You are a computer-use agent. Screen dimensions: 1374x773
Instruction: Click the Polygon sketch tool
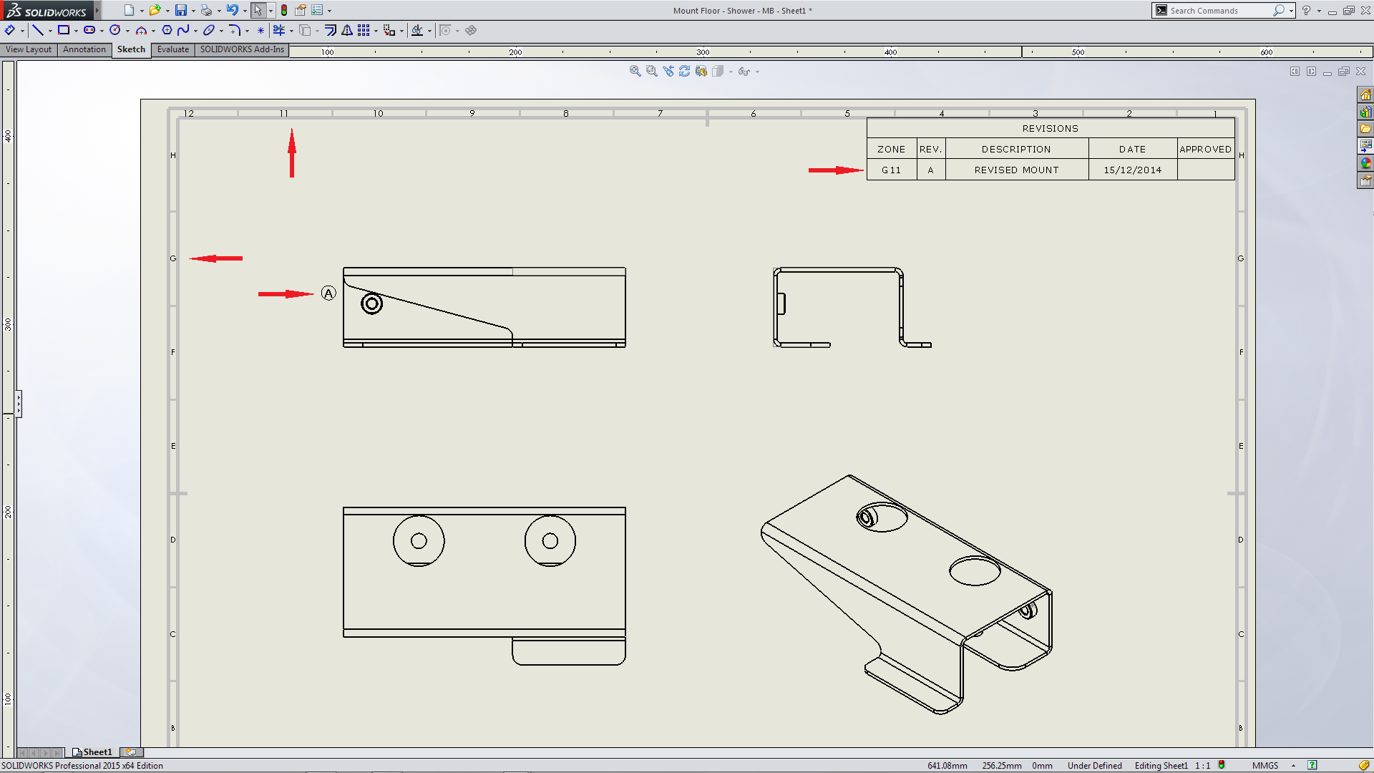(x=167, y=30)
